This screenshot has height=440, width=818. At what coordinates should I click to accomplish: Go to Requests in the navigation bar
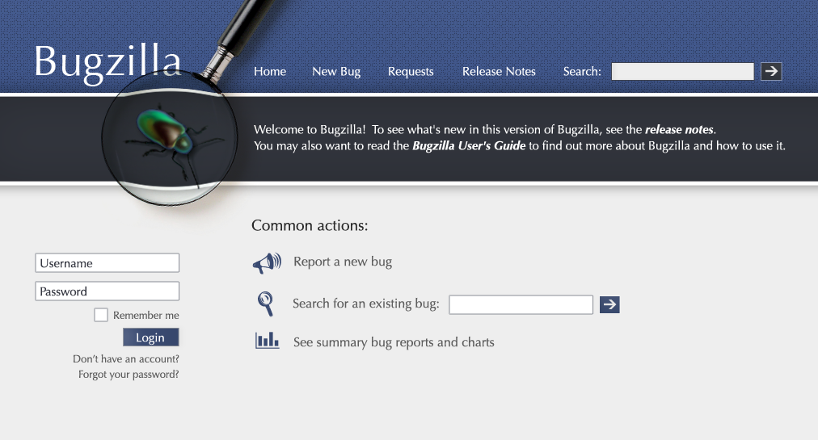click(411, 71)
